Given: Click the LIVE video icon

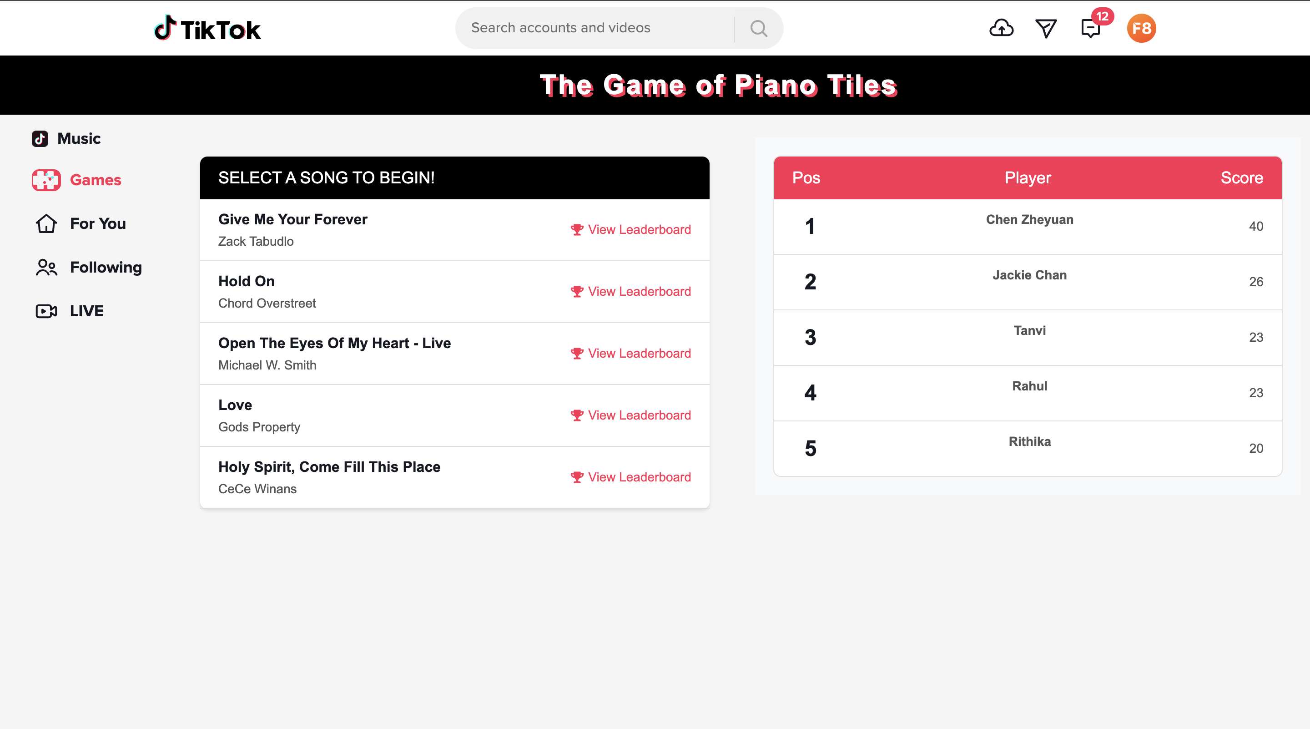Looking at the screenshot, I should click(x=46, y=310).
